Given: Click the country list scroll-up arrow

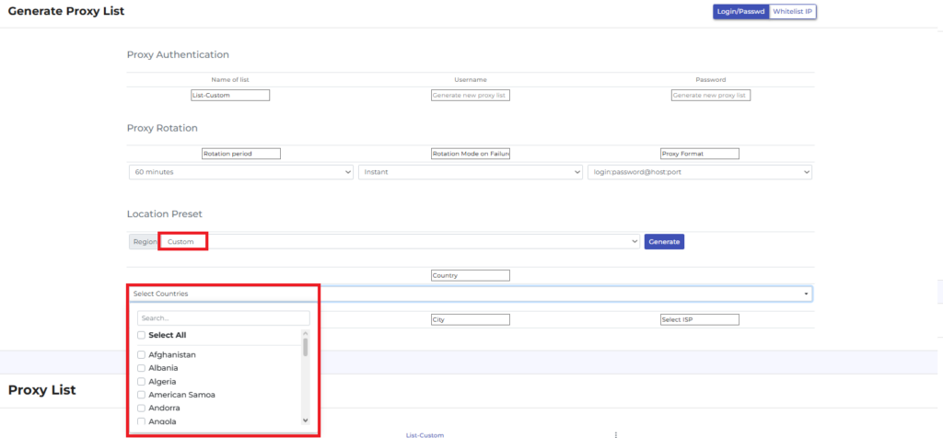Looking at the screenshot, I should point(306,333).
